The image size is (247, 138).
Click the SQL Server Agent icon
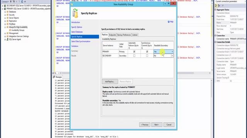click(x=8, y=39)
